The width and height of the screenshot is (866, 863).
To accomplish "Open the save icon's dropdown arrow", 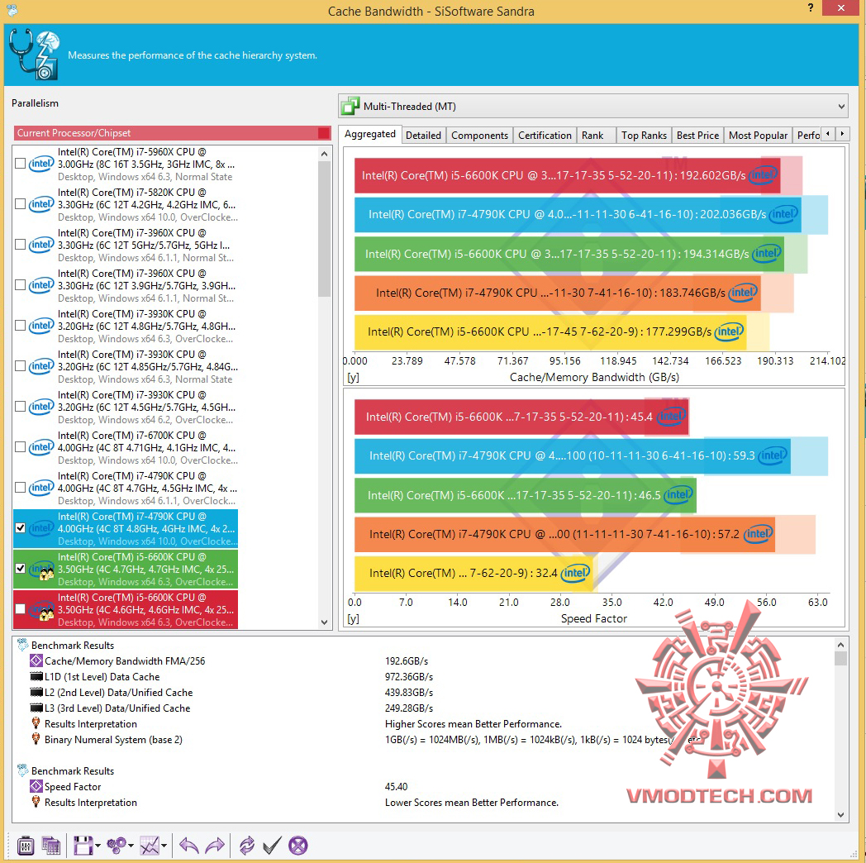I will 98,846.
